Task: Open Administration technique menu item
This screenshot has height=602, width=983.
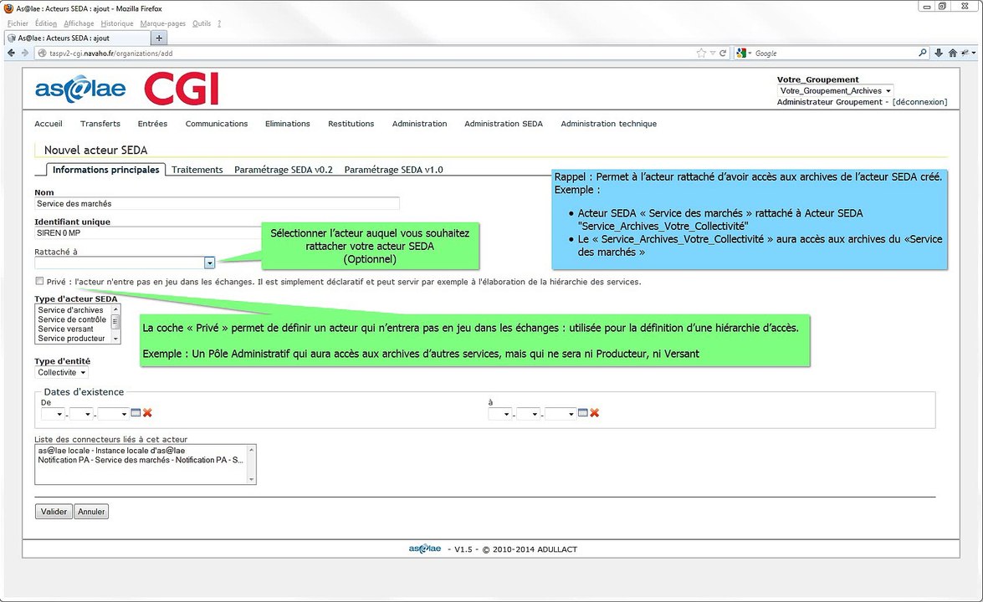Action: click(609, 124)
